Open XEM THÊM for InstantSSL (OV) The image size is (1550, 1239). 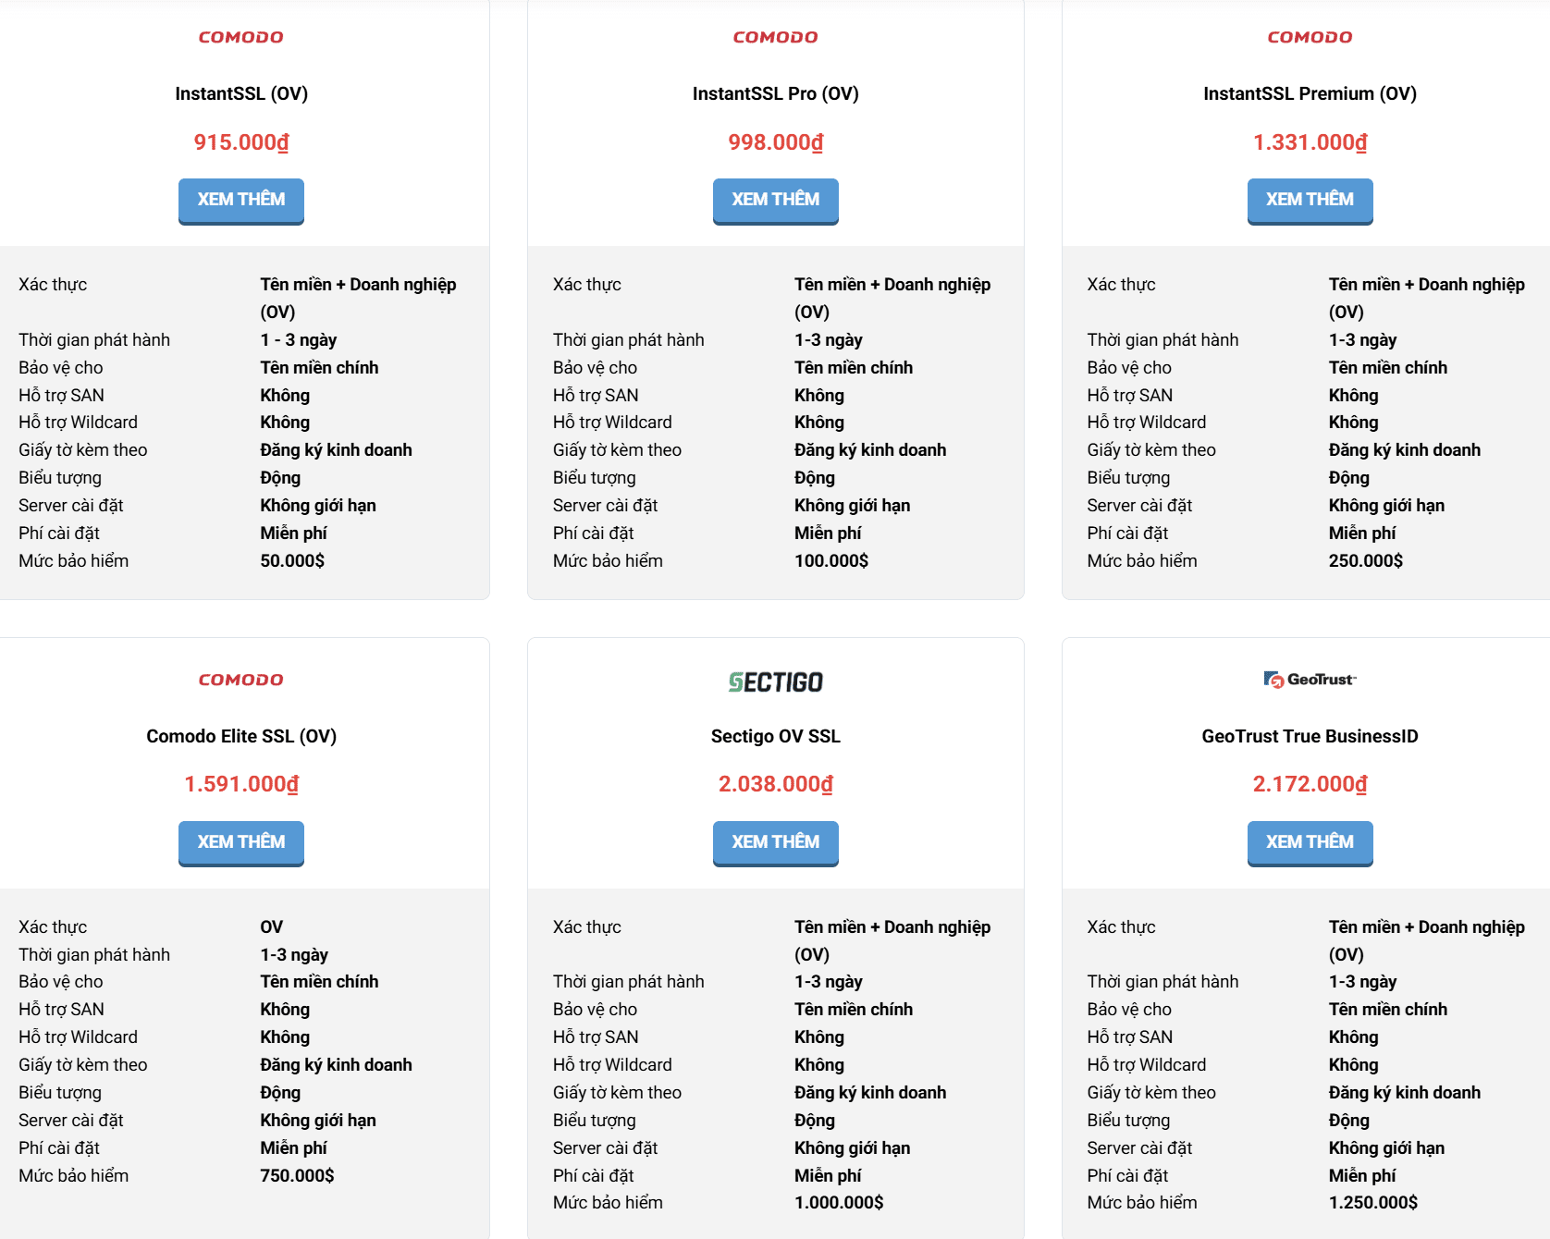241,201
